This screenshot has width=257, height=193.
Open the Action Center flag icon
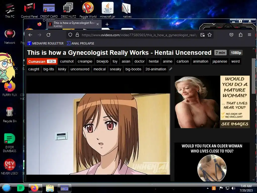(x=221, y=188)
